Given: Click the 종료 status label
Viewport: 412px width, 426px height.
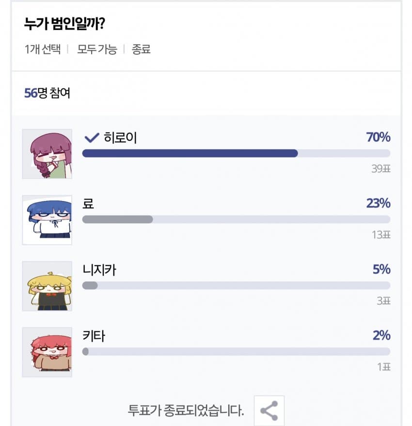Looking at the screenshot, I should click(x=141, y=49).
